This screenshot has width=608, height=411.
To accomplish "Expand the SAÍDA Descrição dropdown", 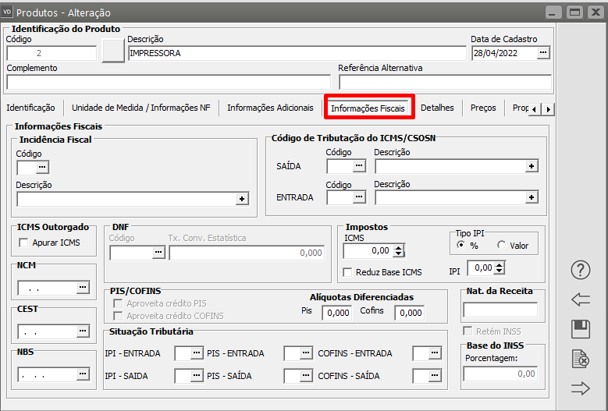I will [x=532, y=166].
